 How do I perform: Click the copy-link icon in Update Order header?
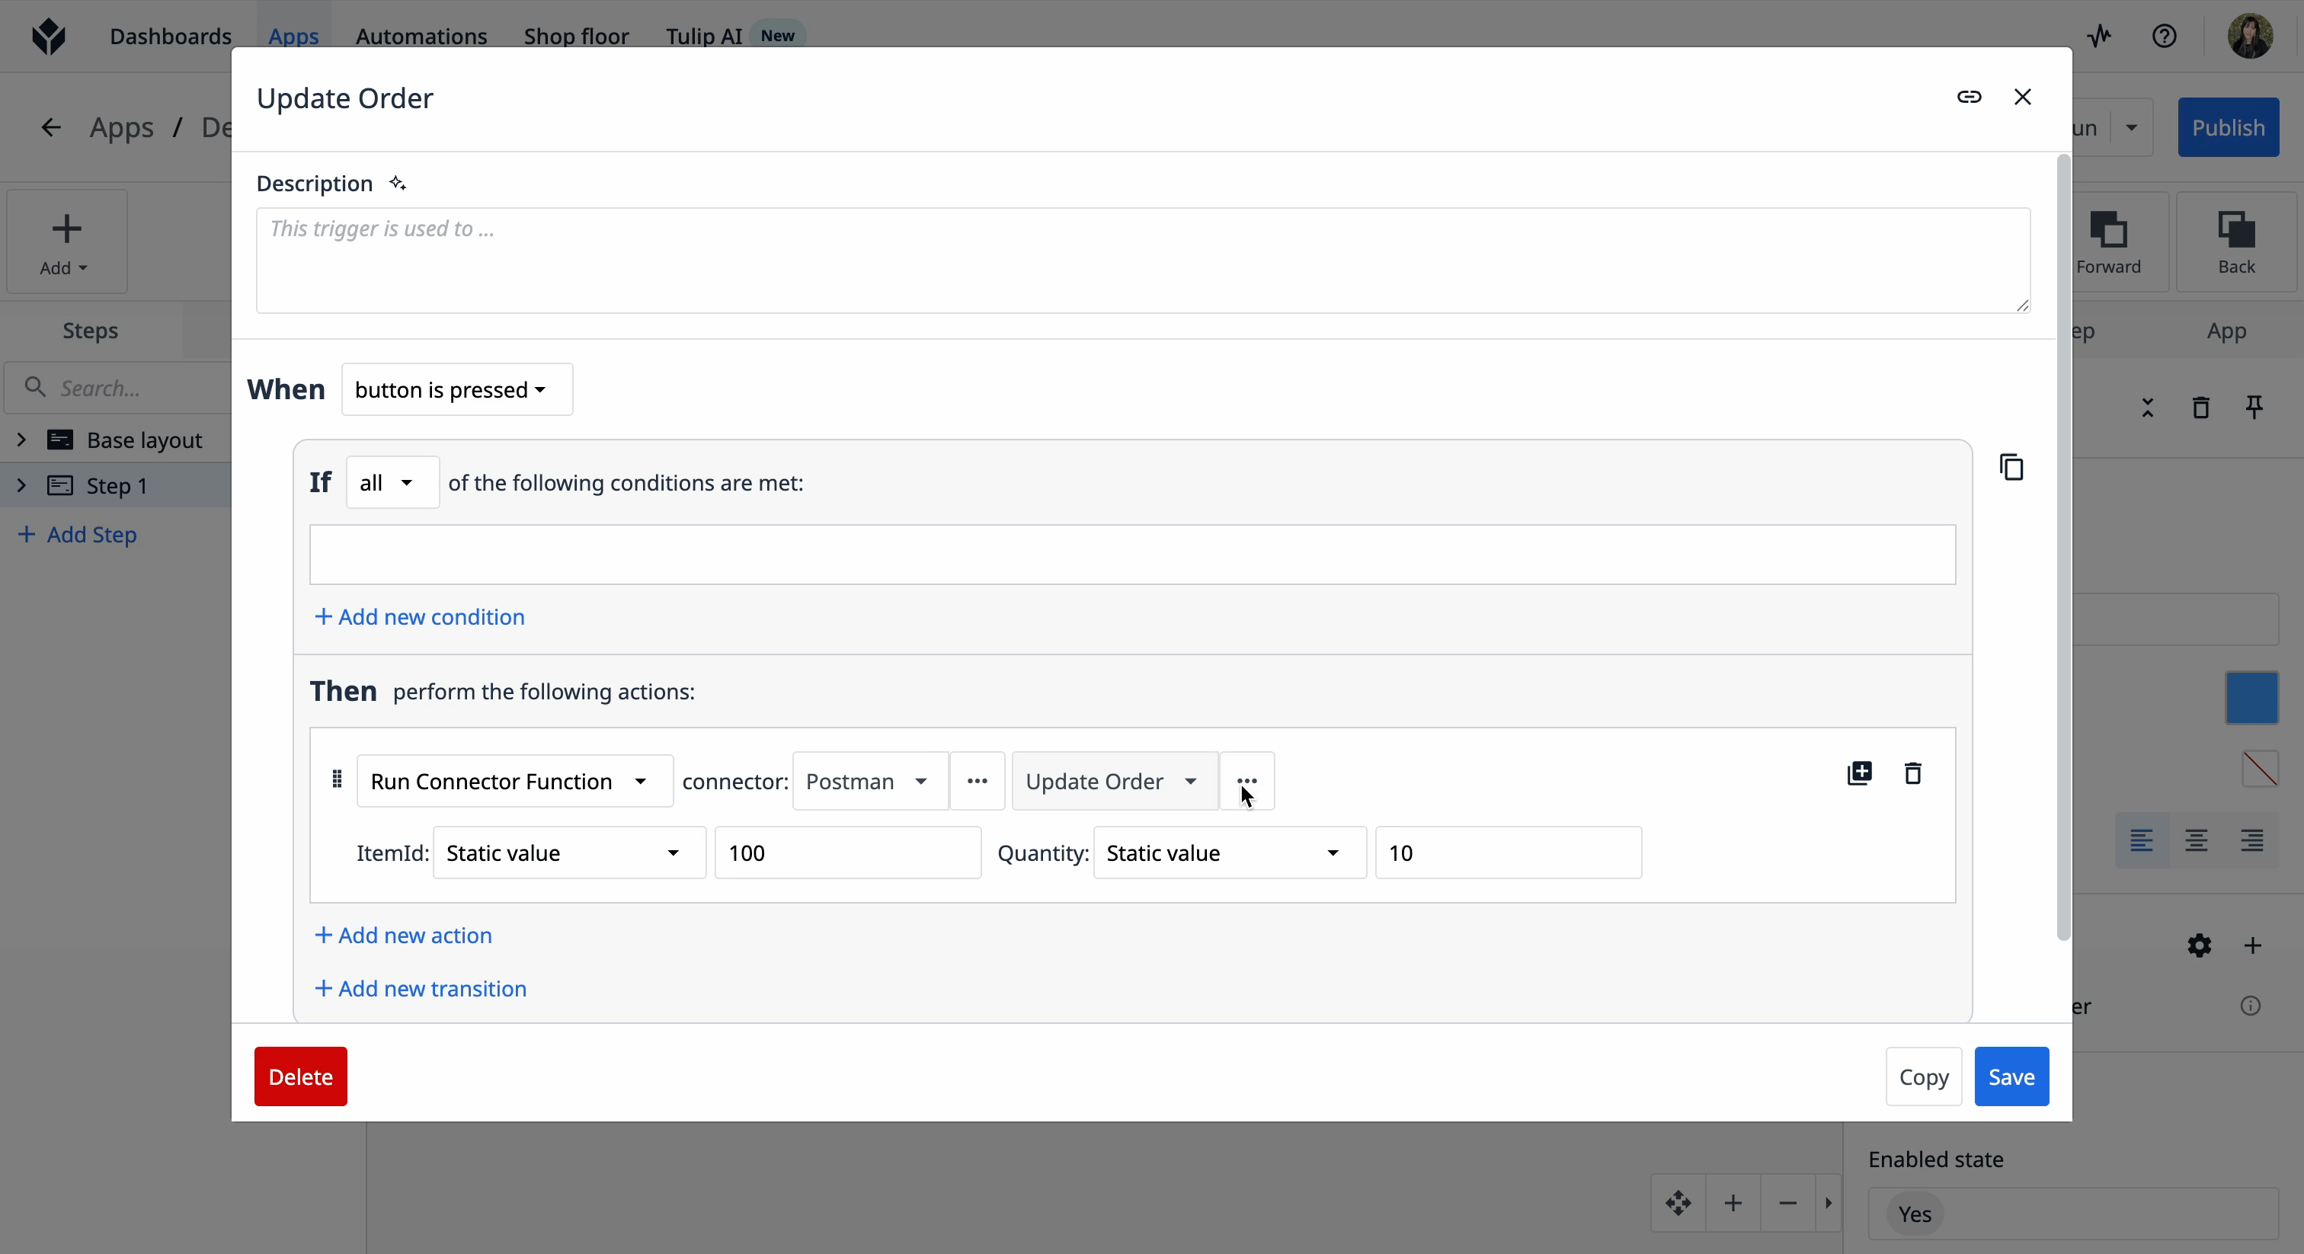1970,98
